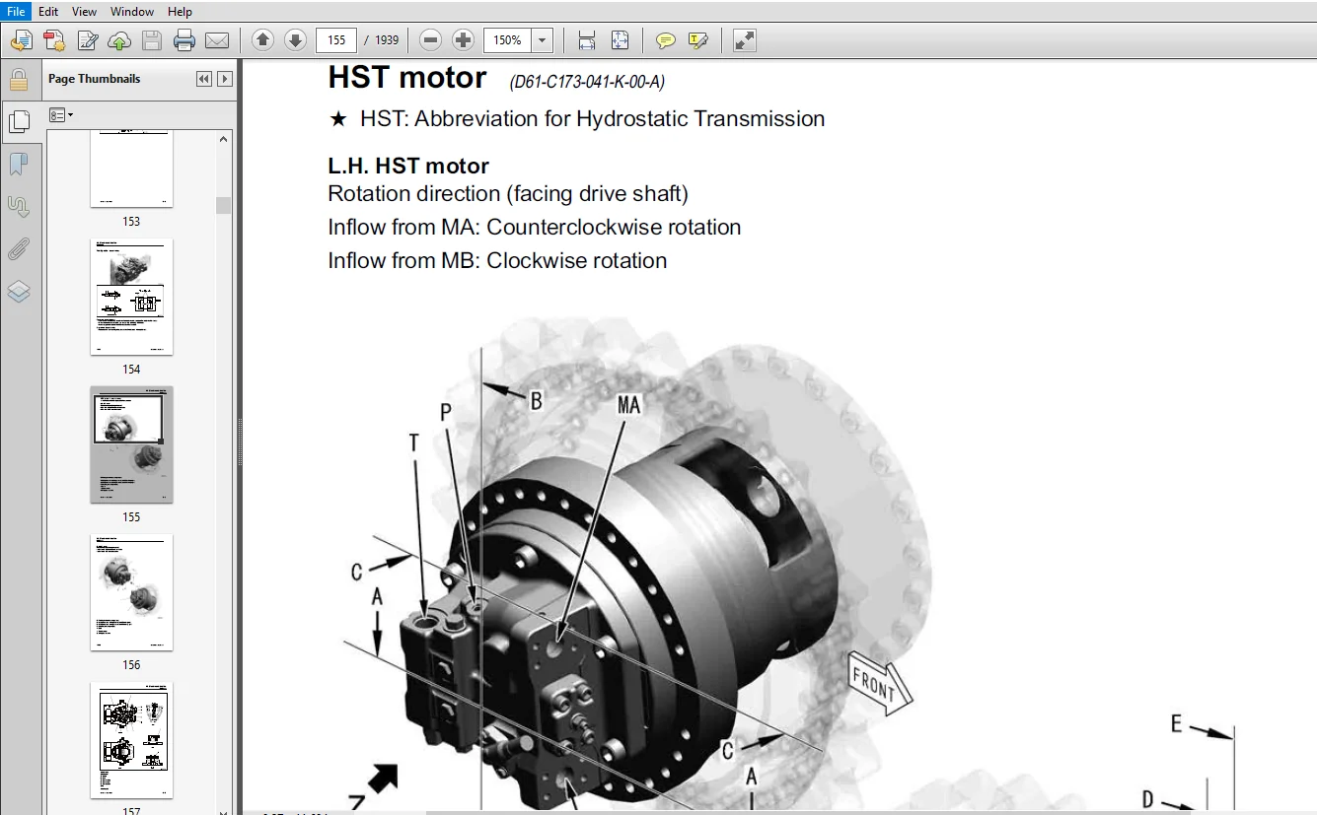Select the page 153 thumbnail
This screenshot has width=1317, height=815.
click(x=131, y=168)
